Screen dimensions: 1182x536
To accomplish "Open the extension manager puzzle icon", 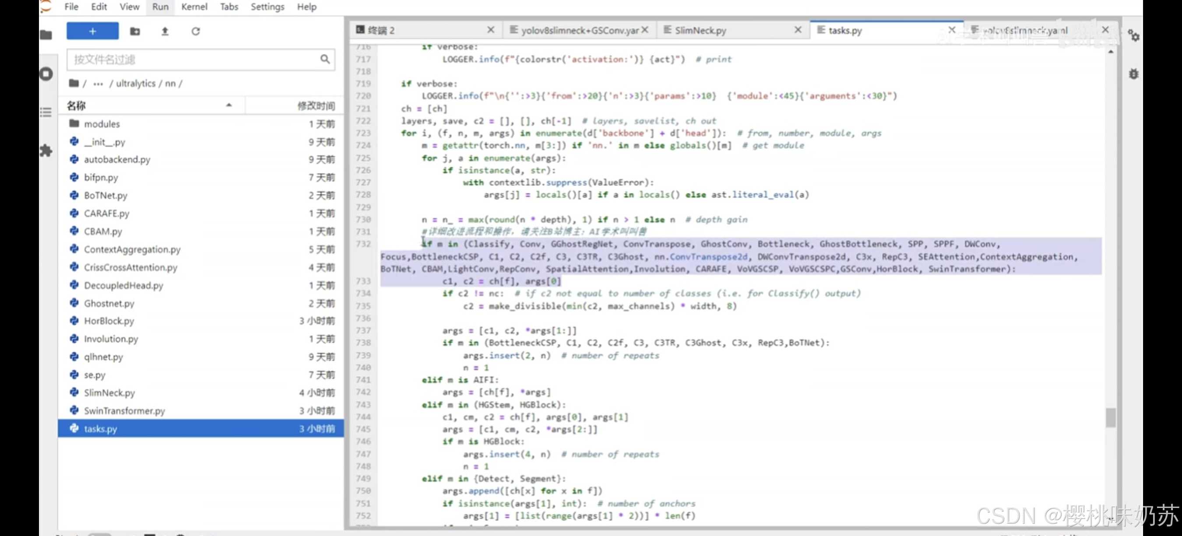I will pyautogui.click(x=46, y=151).
